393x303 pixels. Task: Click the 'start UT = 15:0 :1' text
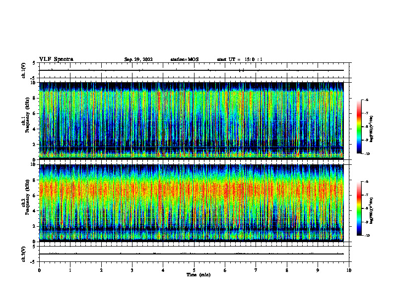tap(240, 59)
